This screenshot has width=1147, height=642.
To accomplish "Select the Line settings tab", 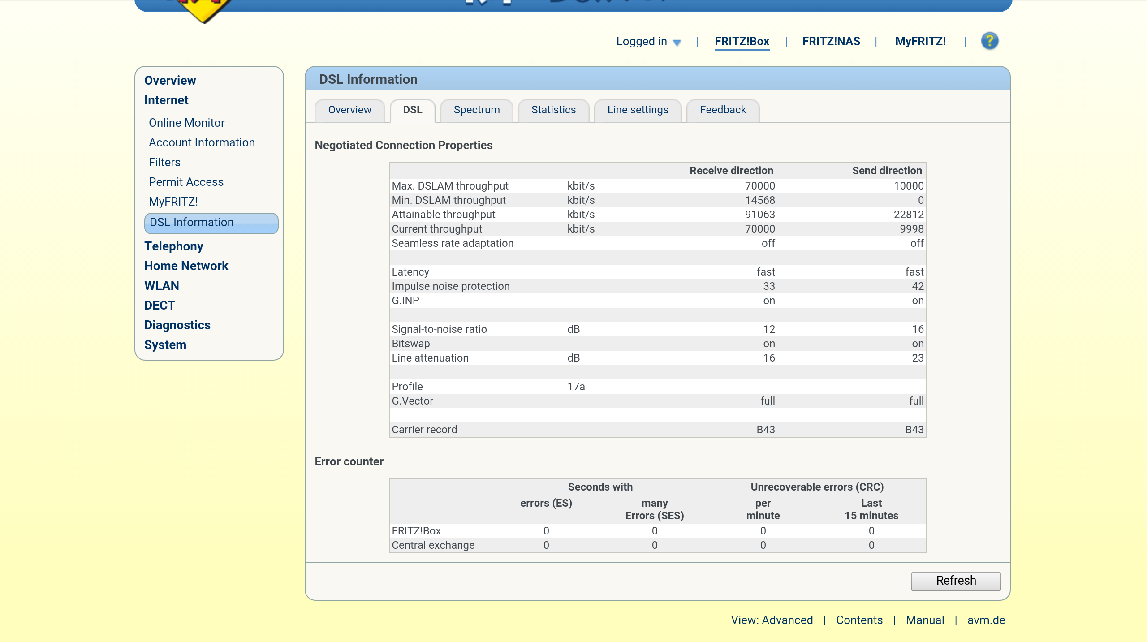I will pos(638,110).
